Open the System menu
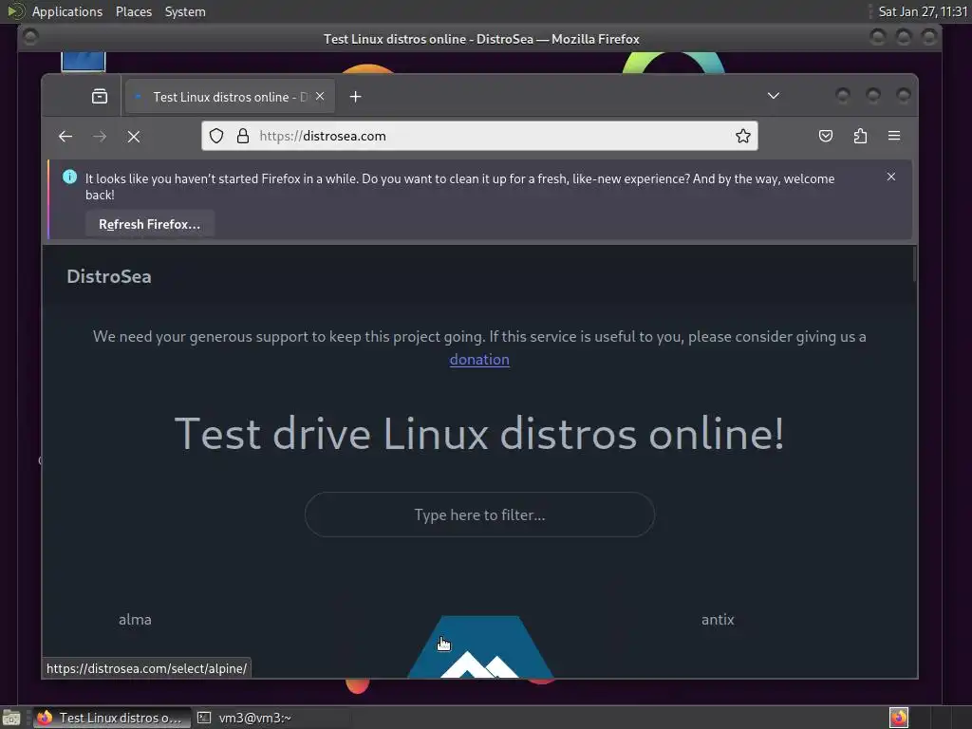Screen dimensions: 972x729 185,11
